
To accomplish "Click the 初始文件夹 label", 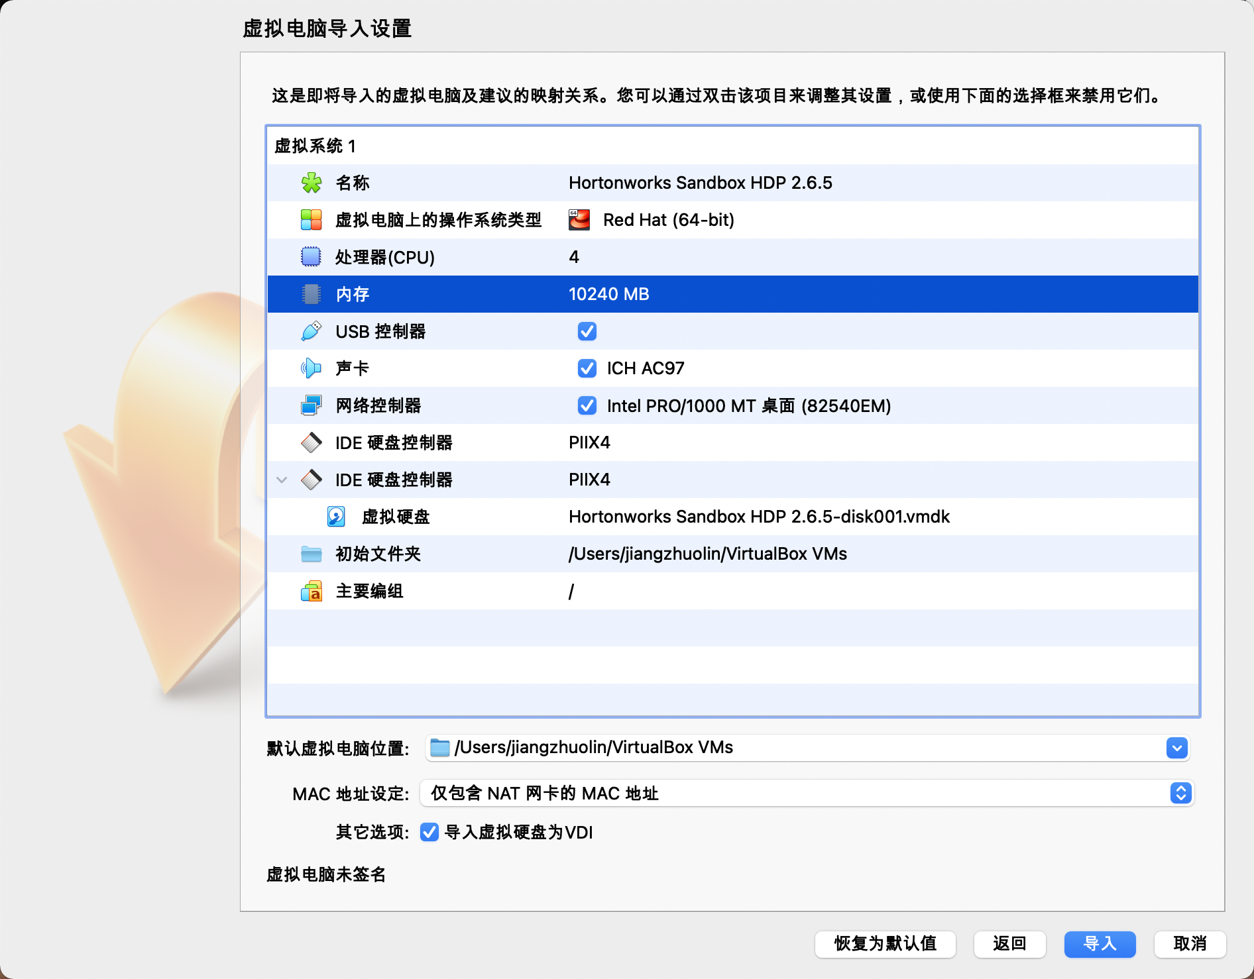I will 378,554.
